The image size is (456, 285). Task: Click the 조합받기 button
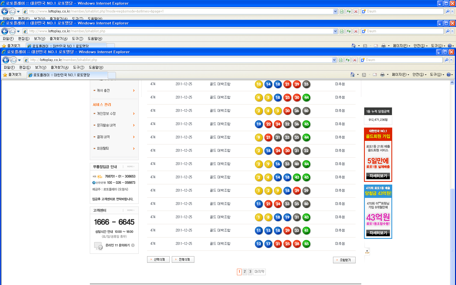tap(344, 260)
